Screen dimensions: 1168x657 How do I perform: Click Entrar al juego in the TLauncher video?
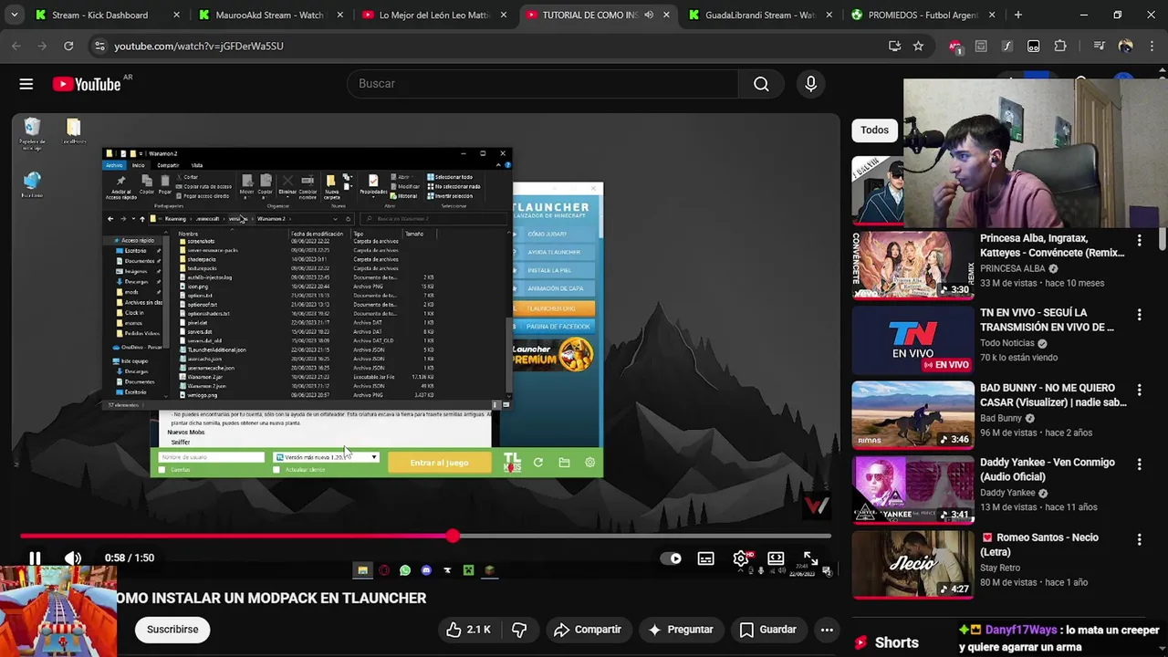tap(439, 463)
